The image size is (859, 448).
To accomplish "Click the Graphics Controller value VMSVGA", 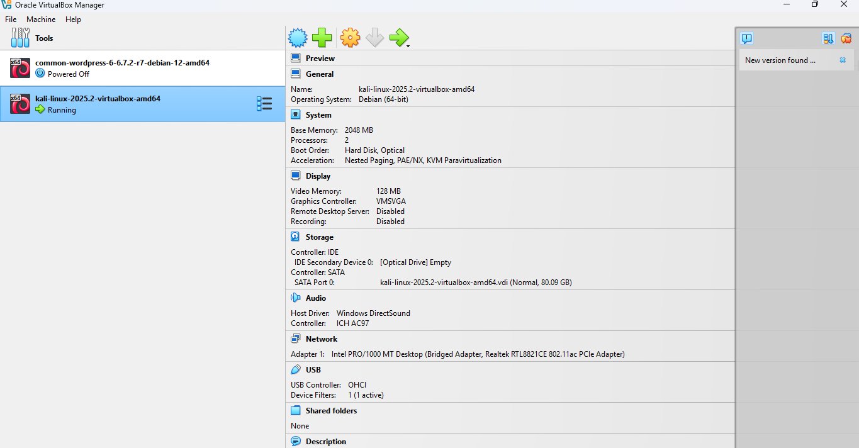I will pos(391,201).
